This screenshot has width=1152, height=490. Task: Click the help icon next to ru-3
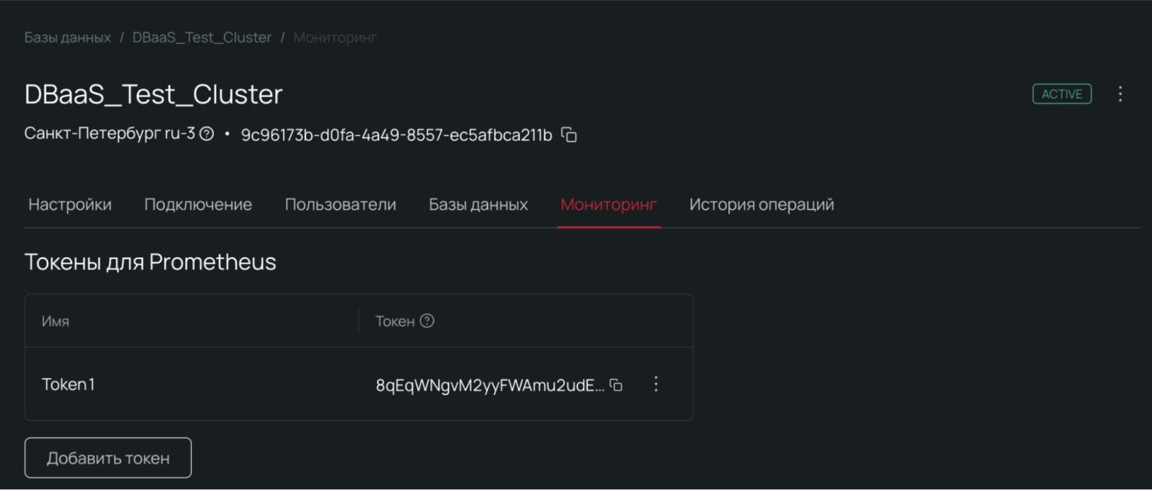click(206, 134)
